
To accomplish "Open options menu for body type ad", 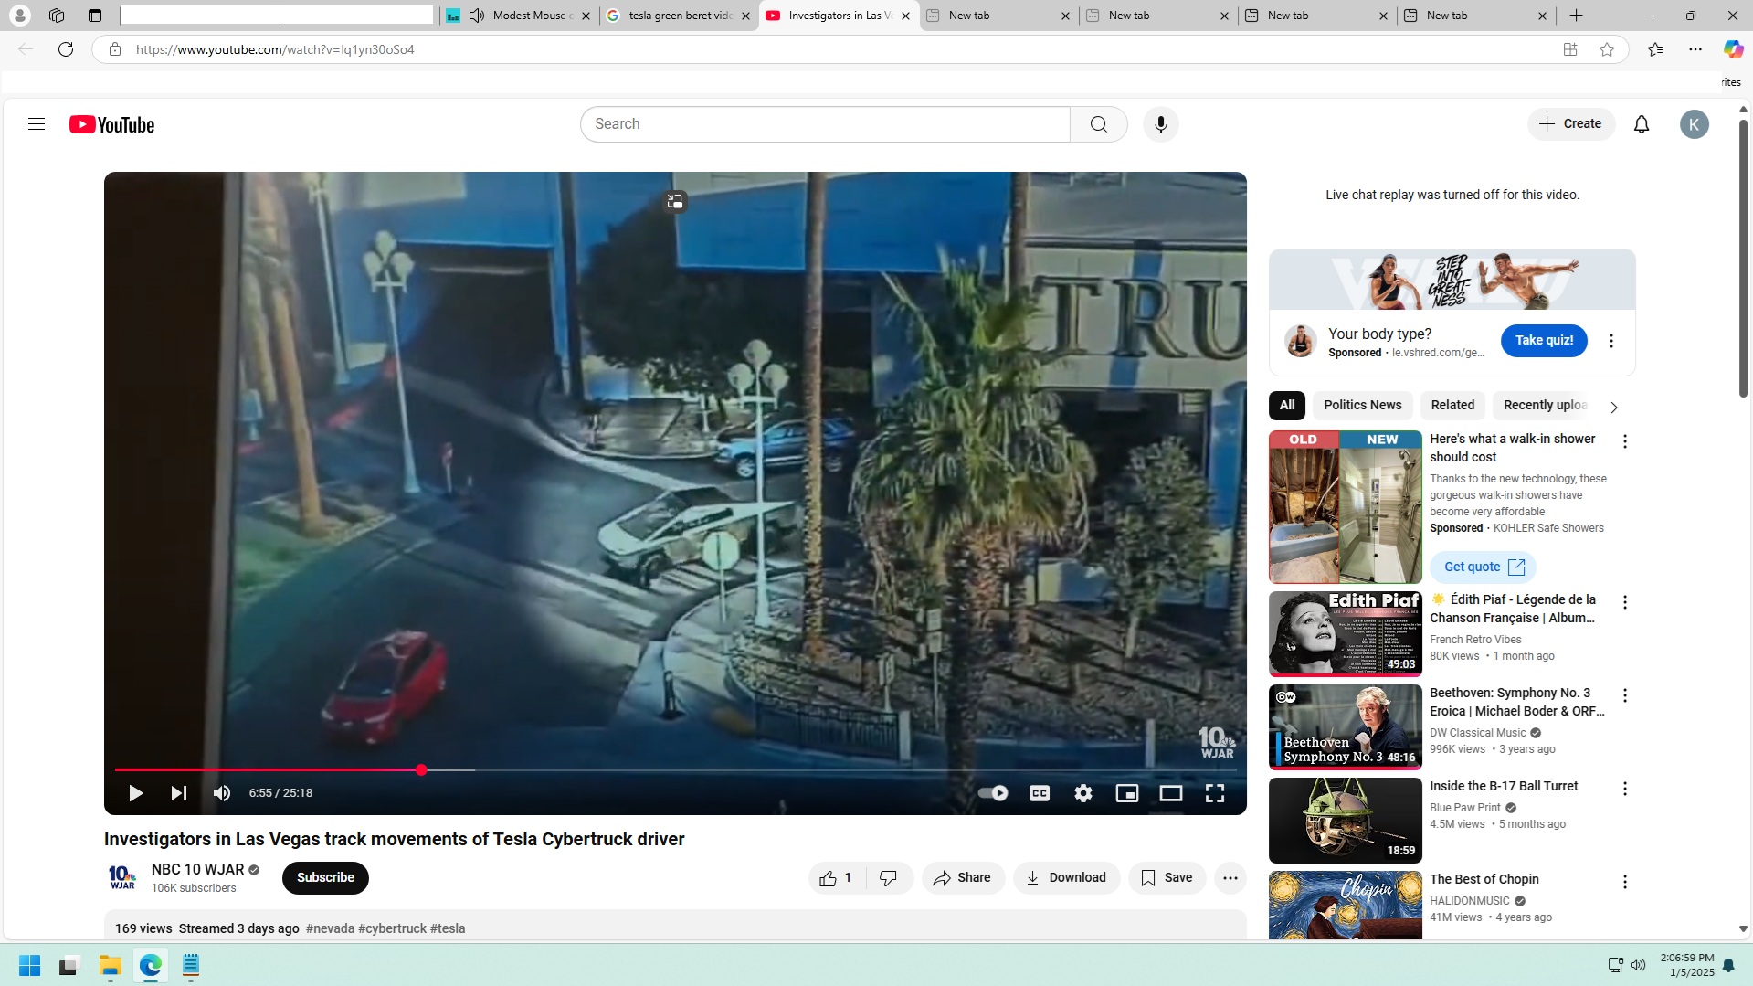I will pos(1611,341).
